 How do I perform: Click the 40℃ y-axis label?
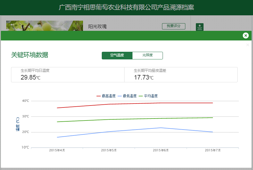26,101
